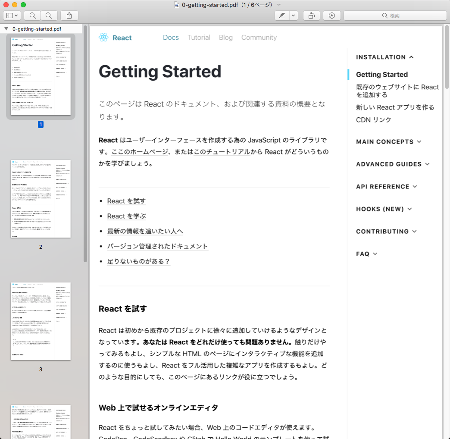Image resolution: width=450 pixels, height=439 pixels.
Task: Follow the ここのホームページ link
Action: (x=140, y=152)
